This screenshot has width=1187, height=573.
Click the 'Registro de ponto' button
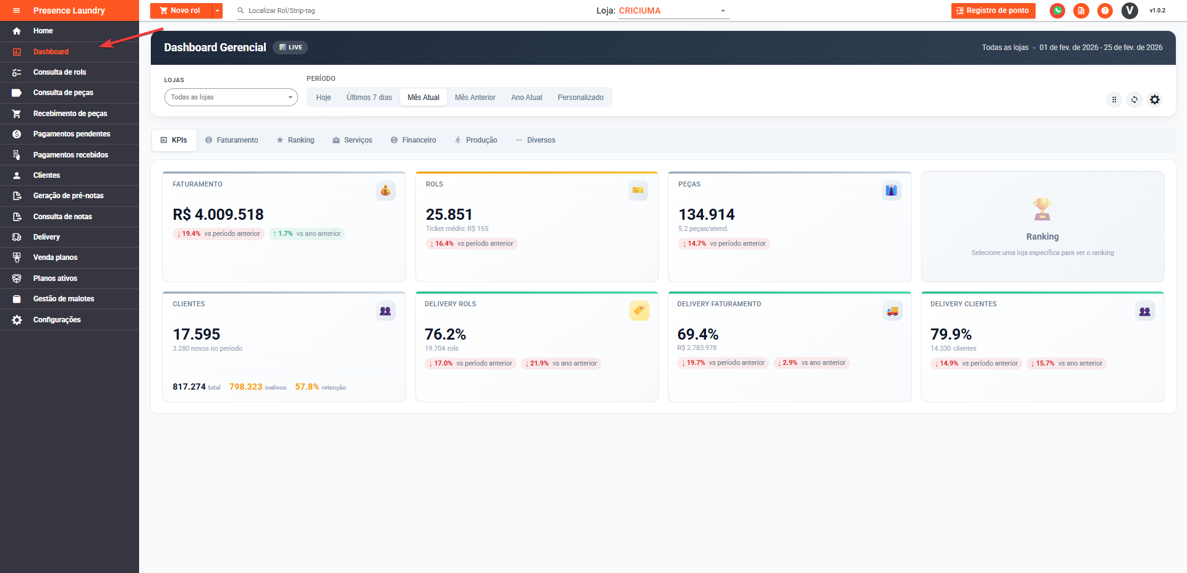click(x=993, y=10)
